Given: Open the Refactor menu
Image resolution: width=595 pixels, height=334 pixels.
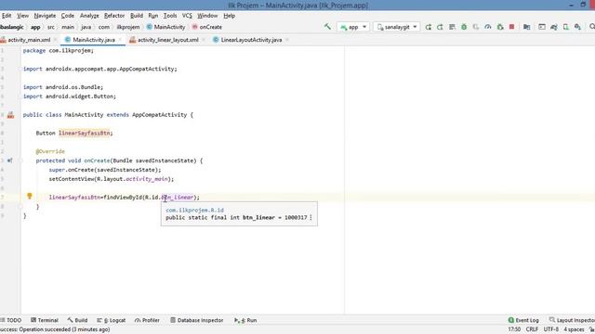Looking at the screenshot, I should click(114, 16).
